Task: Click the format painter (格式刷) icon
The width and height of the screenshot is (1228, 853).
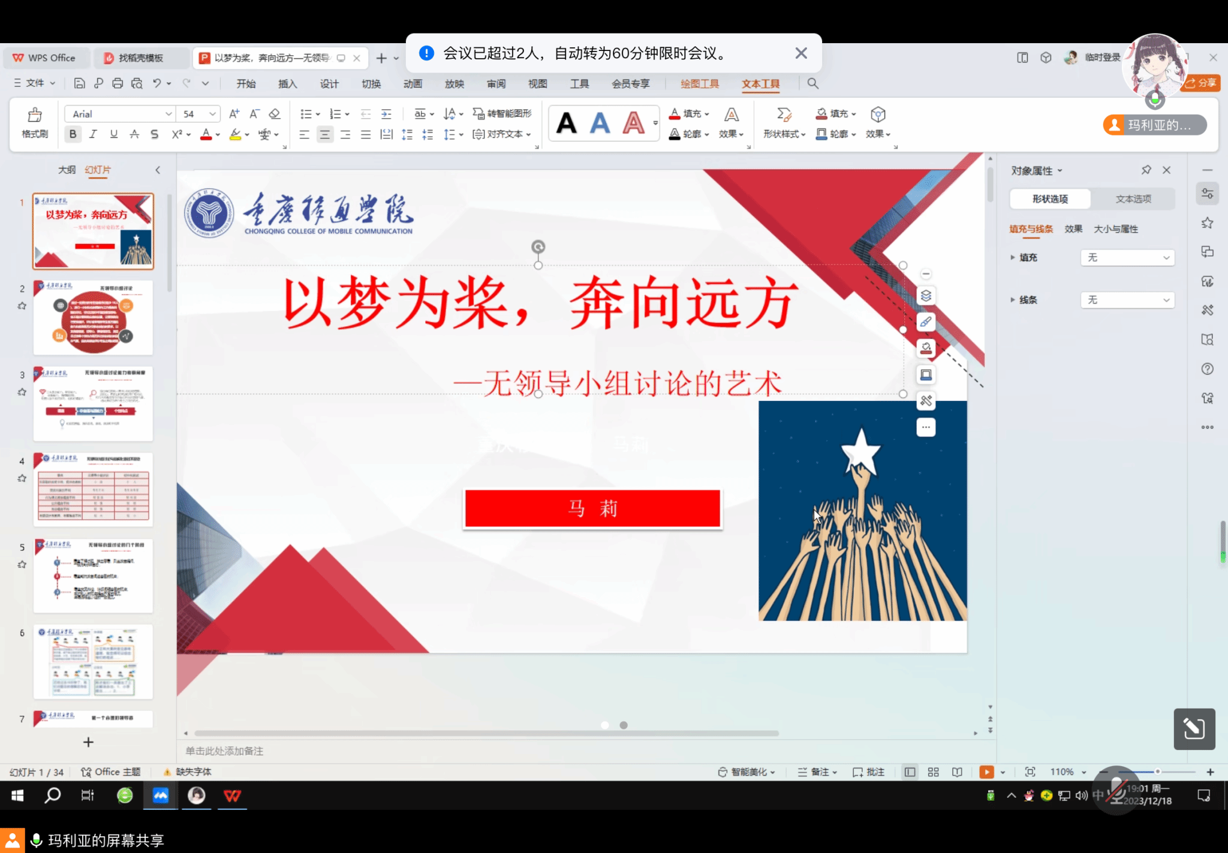Action: click(35, 115)
